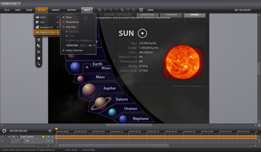The width and height of the screenshot is (261, 152).
Task: Open the Background submenu
Action: click(46, 27)
